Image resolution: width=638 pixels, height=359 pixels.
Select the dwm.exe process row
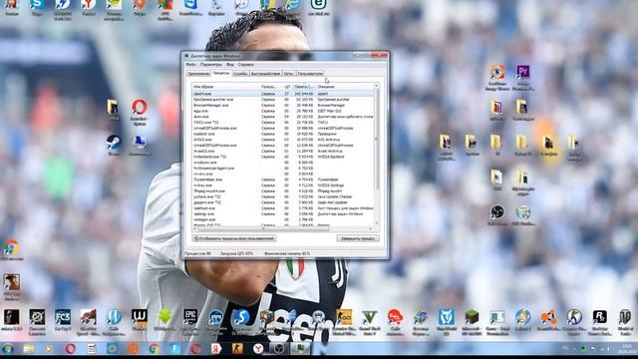pyautogui.click(x=283, y=117)
